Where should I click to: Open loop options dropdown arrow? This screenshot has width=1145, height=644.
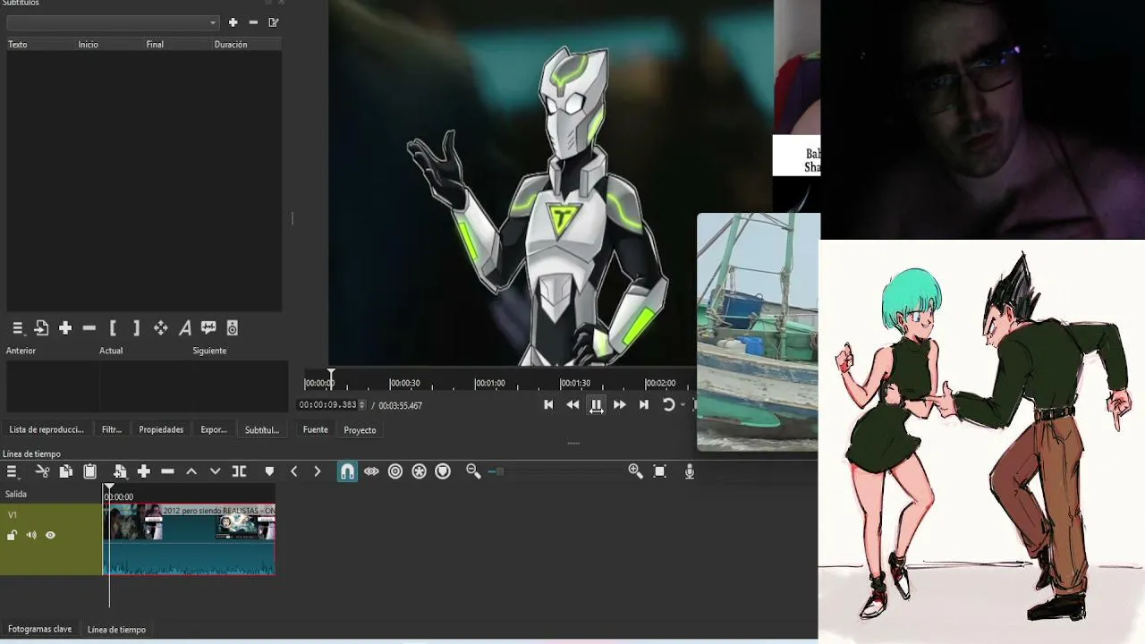(683, 405)
